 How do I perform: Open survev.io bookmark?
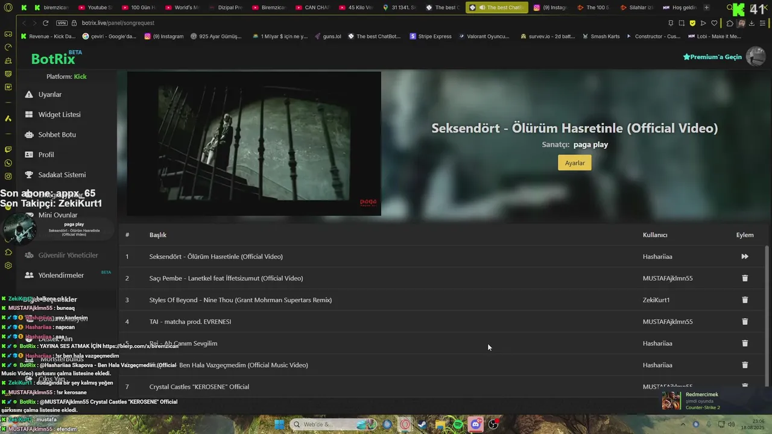click(x=547, y=36)
